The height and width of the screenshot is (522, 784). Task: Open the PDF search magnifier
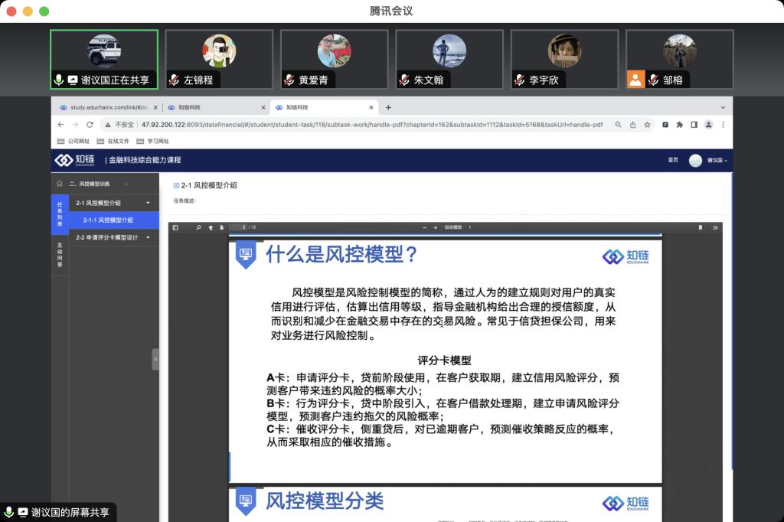coord(198,227)
